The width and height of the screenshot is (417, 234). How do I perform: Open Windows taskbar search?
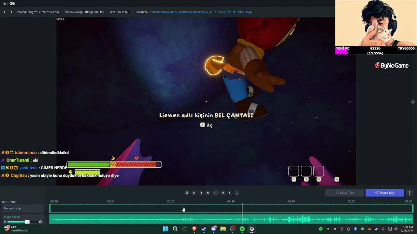click(x=175, y=229)
